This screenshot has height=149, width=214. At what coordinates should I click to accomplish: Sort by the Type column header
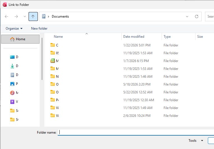(x=167, y=37)
